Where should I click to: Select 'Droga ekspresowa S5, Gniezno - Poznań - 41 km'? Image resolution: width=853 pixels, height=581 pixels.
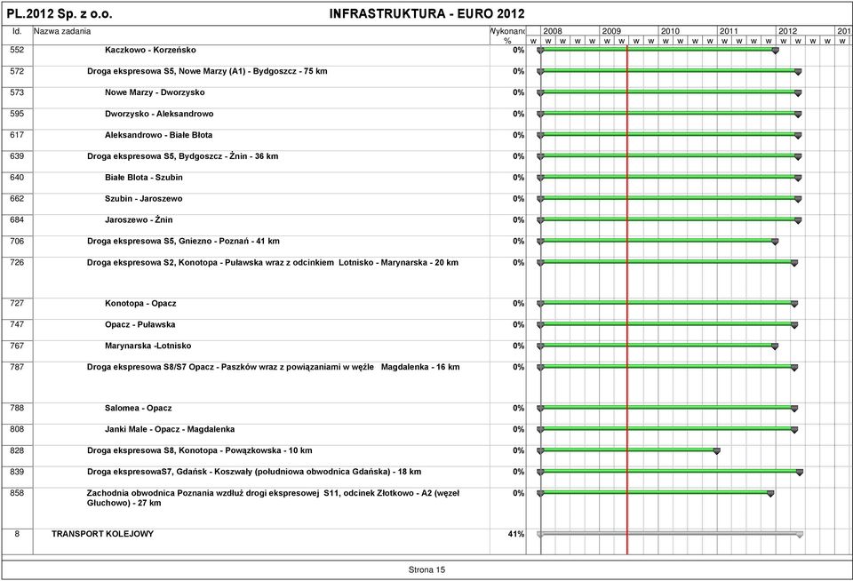183,241
